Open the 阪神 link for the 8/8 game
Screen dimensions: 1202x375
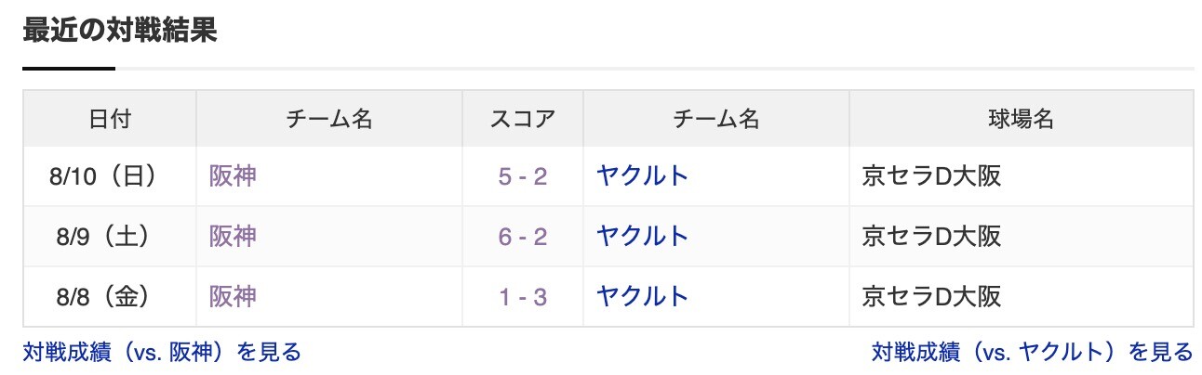[233, 296]
